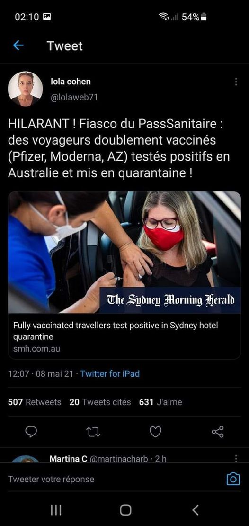View the 507 Retweets list

tap(35, 402)
